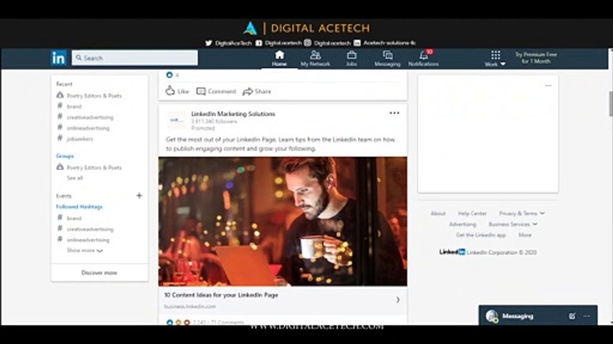Open 10 Content Ideas for your LinkedIn Page
613x344 pixels.
coord(221,295)
